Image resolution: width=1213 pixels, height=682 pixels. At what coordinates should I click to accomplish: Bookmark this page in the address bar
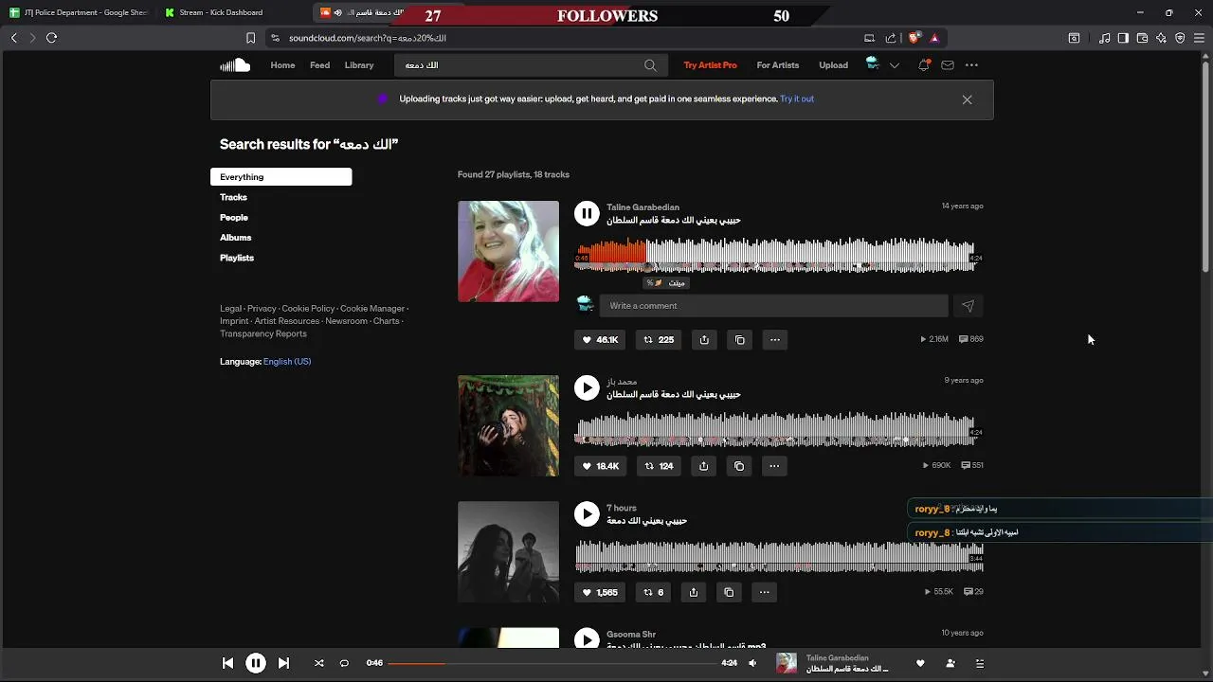click(x=250, y=38)
